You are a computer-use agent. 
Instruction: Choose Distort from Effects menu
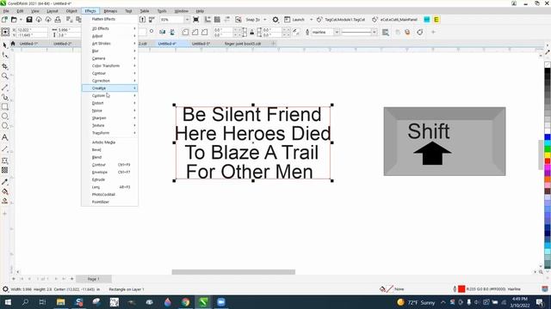tap(109, 103)
